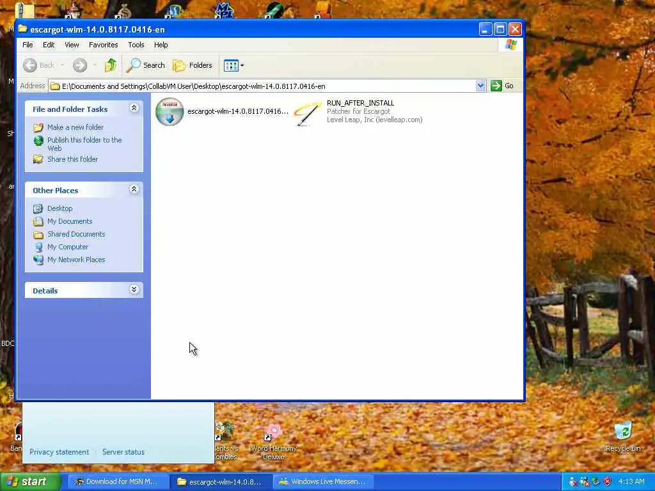Image resolution: width=655 pixels, height=491 pixels.
Task: Close the escargot-wlm folder window
Action: (x=515, y=29)
